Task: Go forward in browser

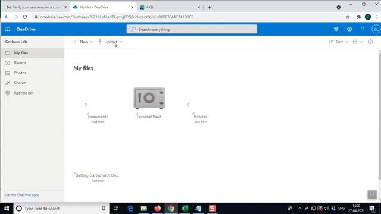Action: pos(16,17)
